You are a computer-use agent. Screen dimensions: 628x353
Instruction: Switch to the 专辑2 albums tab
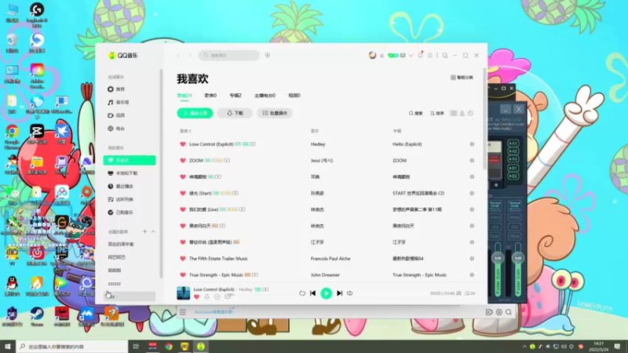click(235, 96)
